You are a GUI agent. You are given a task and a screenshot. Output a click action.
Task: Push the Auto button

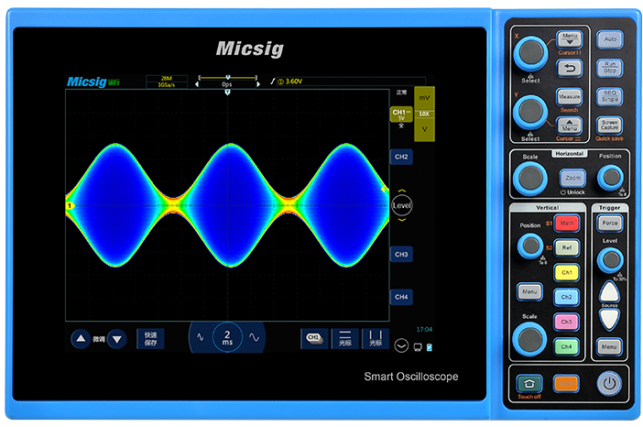click(610, 39)
